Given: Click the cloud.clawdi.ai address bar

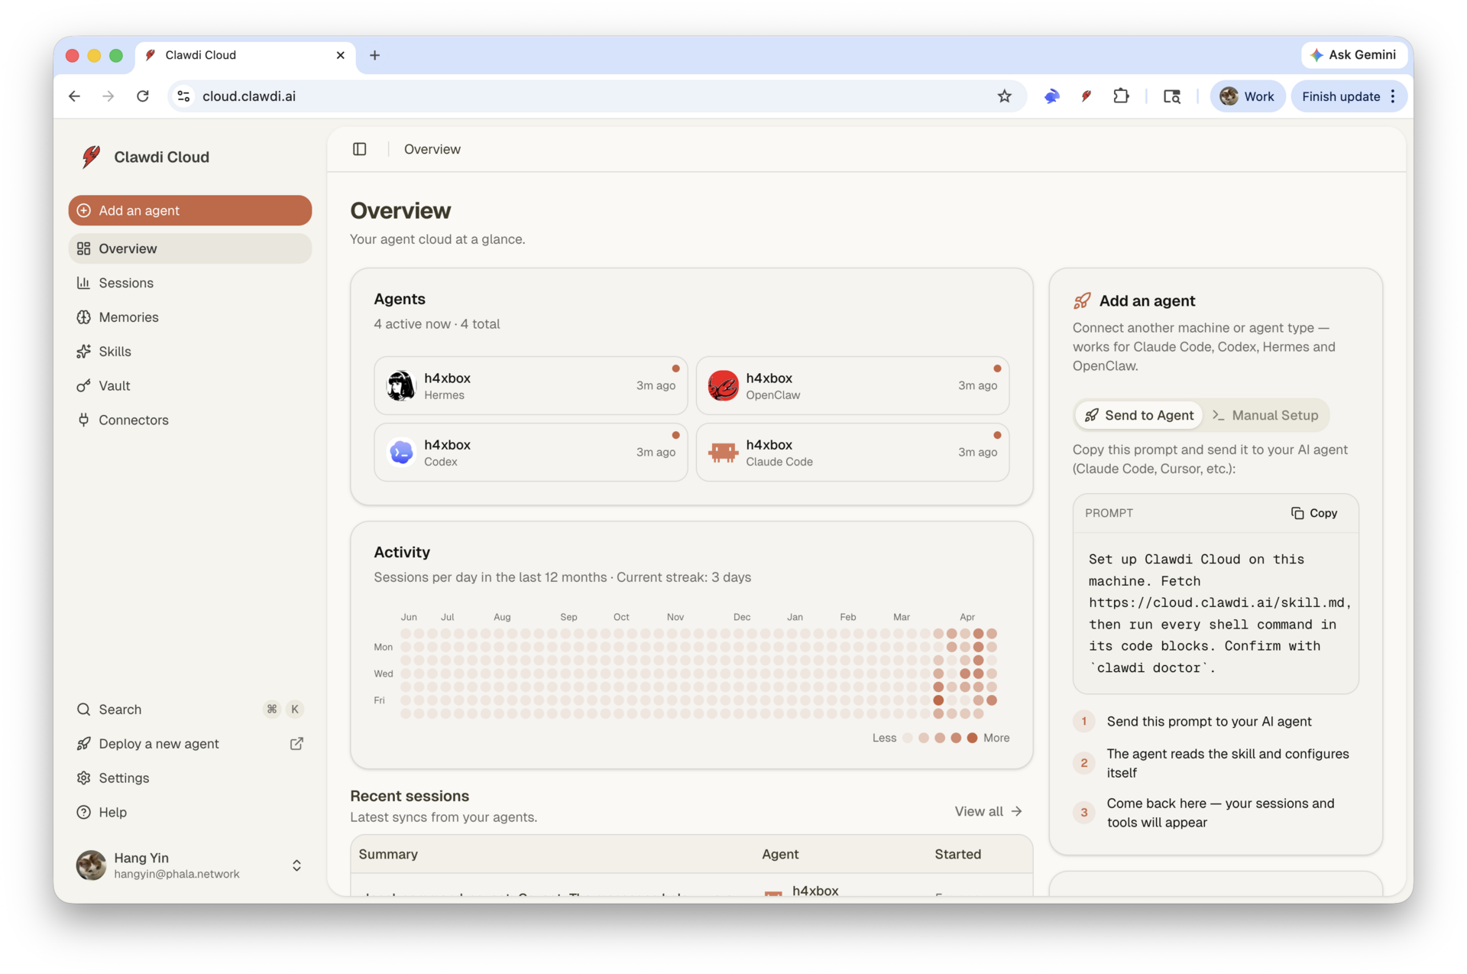Looking at the screenshot, I should [x=249, y=96].
